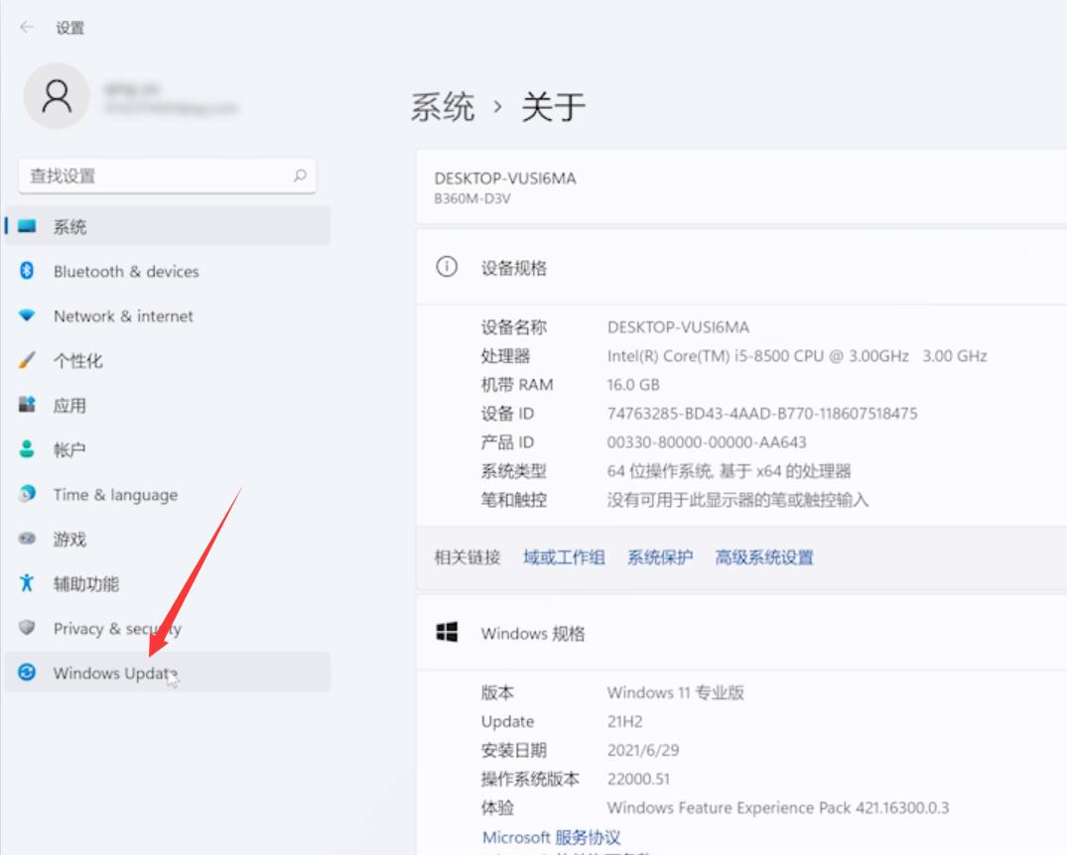Click the Privacy shield icon
This screenshot has height=855, width=1067.
coord(27,627)
